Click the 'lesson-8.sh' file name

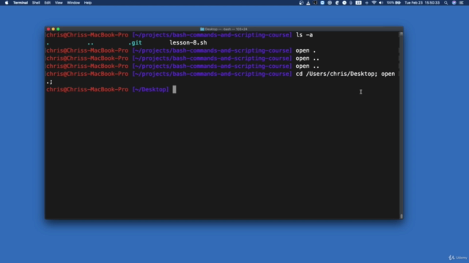tap(188, 42)
